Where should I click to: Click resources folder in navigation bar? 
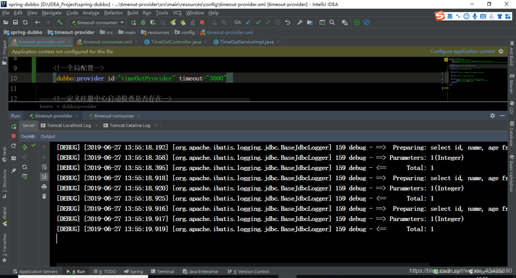[x=155, y=32]
